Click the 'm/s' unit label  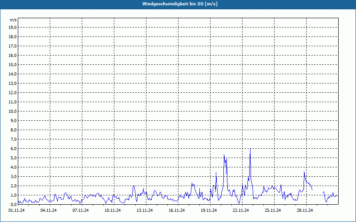13,20
